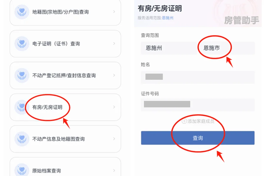Image resolution: width=265 pixels, height=176 pixels.
Task: Open 地籍图(宗地图/分户图)查询 via its chevron arrow
Action: click(114, 12)
